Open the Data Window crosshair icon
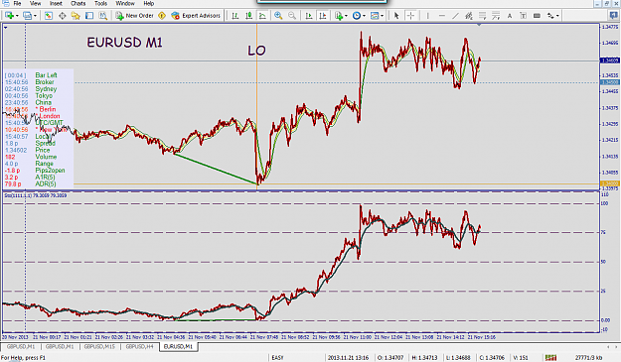 click(63, 16)
